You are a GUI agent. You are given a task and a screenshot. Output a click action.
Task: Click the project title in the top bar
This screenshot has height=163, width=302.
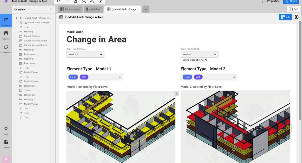30,1
